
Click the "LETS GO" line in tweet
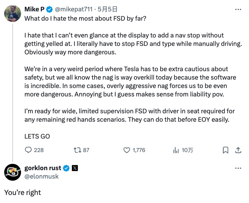[37, 136]
